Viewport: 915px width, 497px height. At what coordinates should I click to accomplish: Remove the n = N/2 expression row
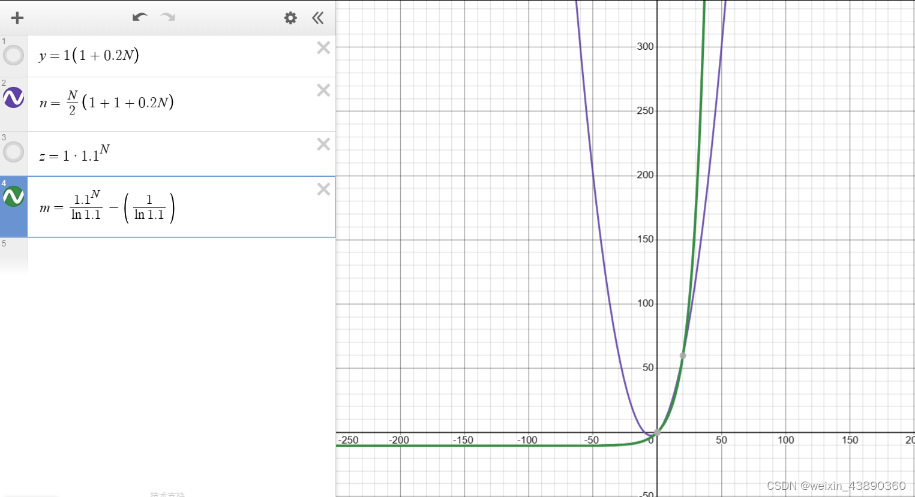323,91
